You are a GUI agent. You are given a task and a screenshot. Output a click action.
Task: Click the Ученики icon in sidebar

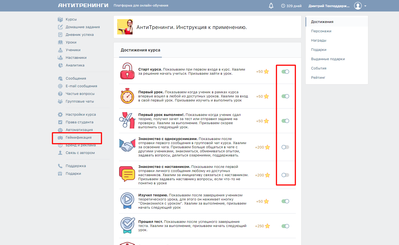click(x=60, y=50)
